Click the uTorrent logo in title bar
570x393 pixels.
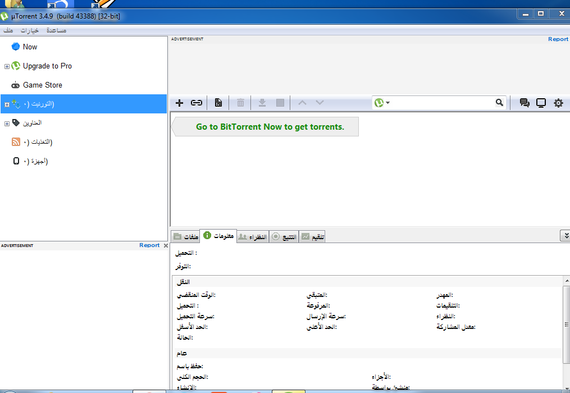[4, 16]
